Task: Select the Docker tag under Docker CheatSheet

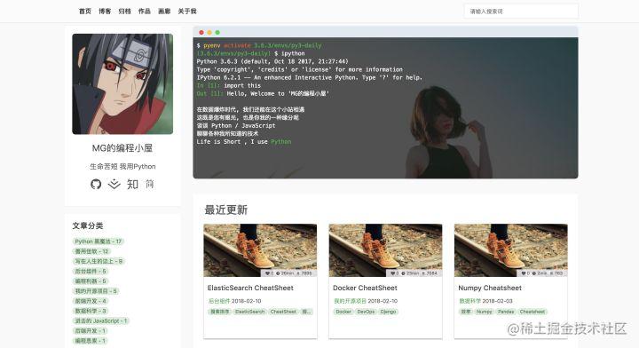Action: [x=343, y=312]
